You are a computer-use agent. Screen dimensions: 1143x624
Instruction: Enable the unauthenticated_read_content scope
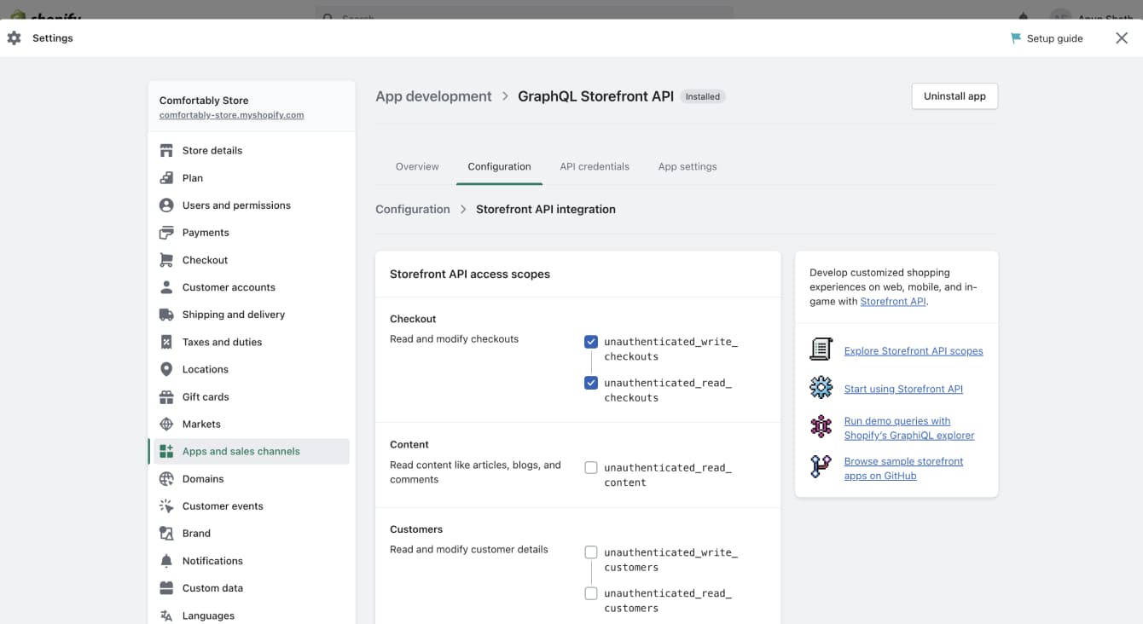[591, 467]
